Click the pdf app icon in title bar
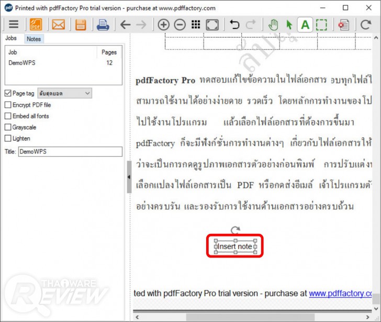This screenshot has height=322, width=381. pos(8,8)
